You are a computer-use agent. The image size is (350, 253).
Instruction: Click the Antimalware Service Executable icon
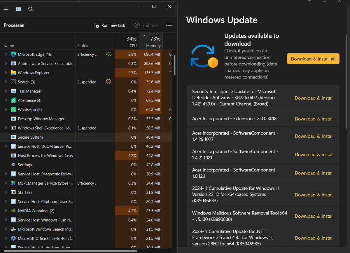[13, 63]
